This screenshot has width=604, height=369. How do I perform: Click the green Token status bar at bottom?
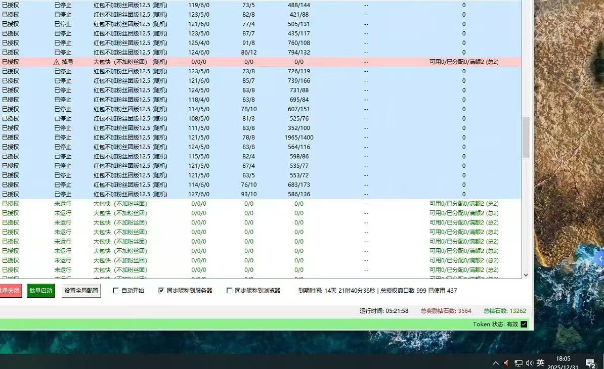pyautogui.click(x=253, y=324)
